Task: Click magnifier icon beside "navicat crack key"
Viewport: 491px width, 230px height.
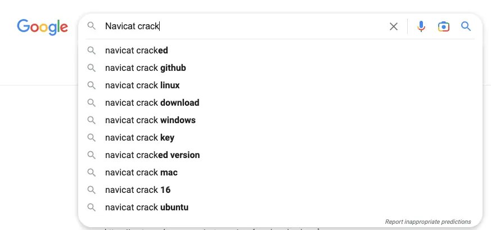Action: click(92, 138)
